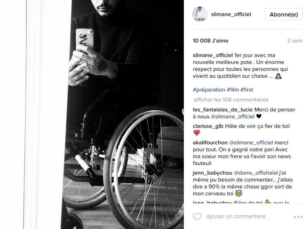The width and height of the screenshot is (305, 229).
Task: Click @slimane_officiel mention in Lucie's comment
Action: pyautogui.click(x=233, y=116)
